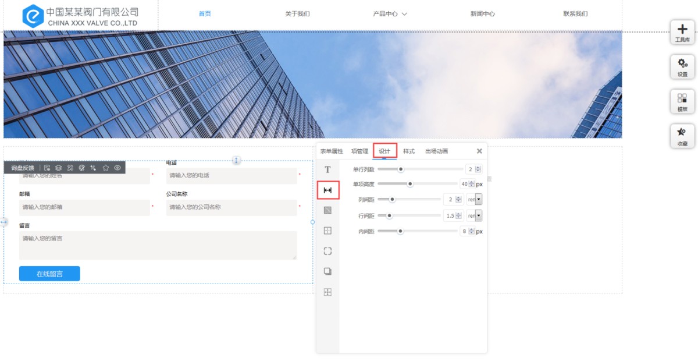Open the 模板 templates panel

click(x=682, y=102)
